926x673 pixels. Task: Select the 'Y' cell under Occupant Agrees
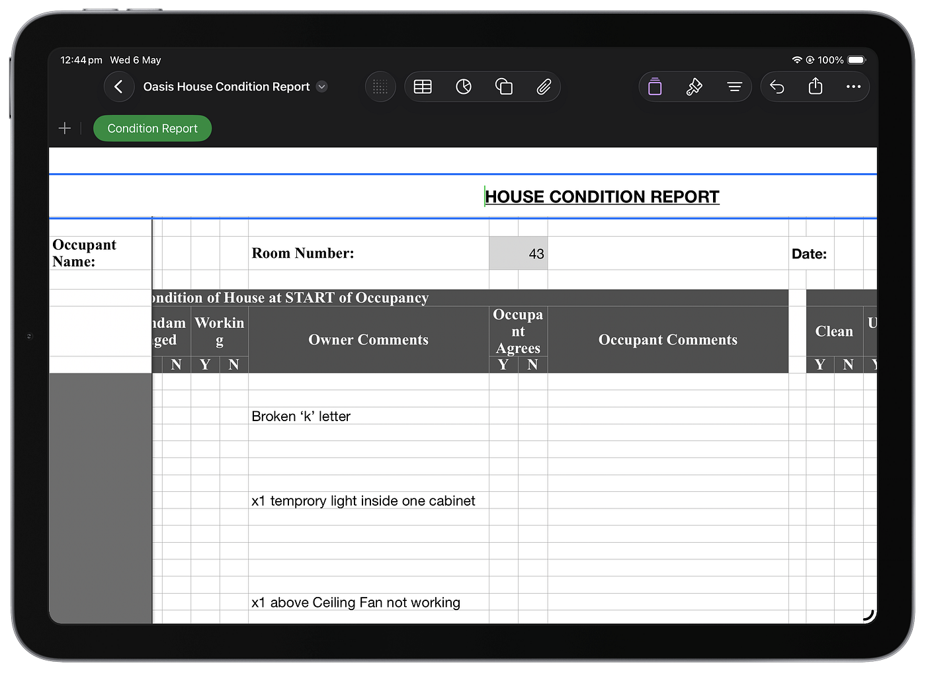[x=503, y=364]
